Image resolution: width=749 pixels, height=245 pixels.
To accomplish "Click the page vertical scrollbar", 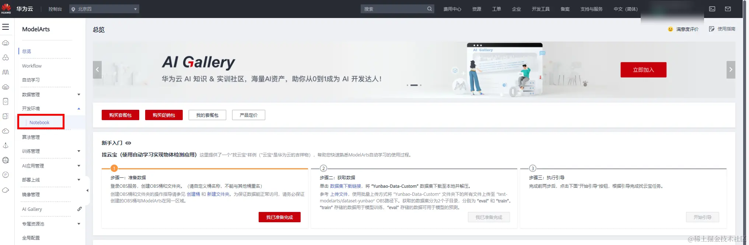I will (745, 122).
